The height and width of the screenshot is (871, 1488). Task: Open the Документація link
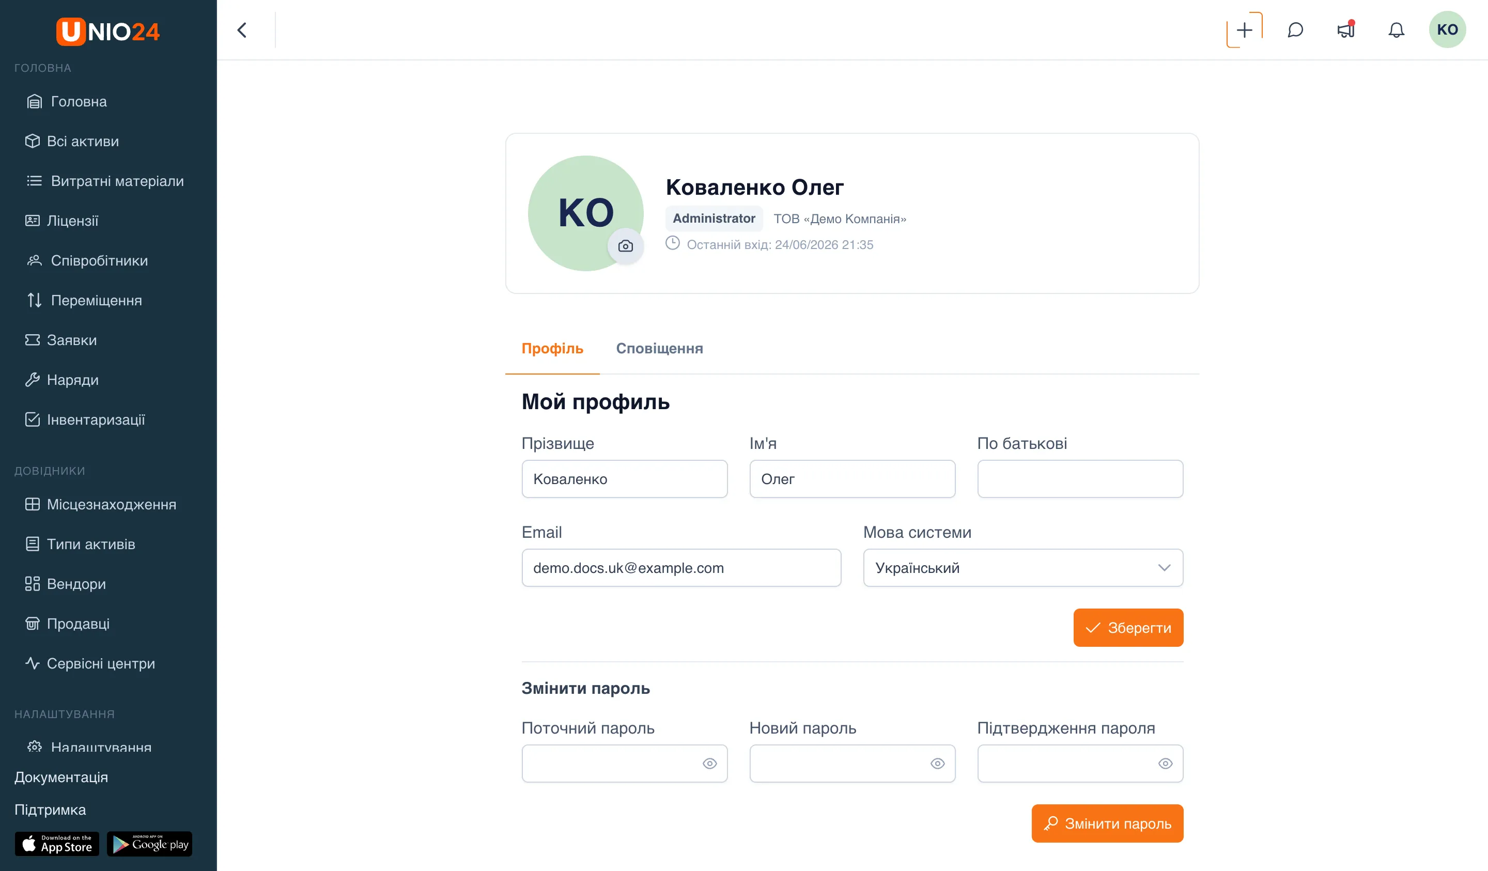pos(61,777)
